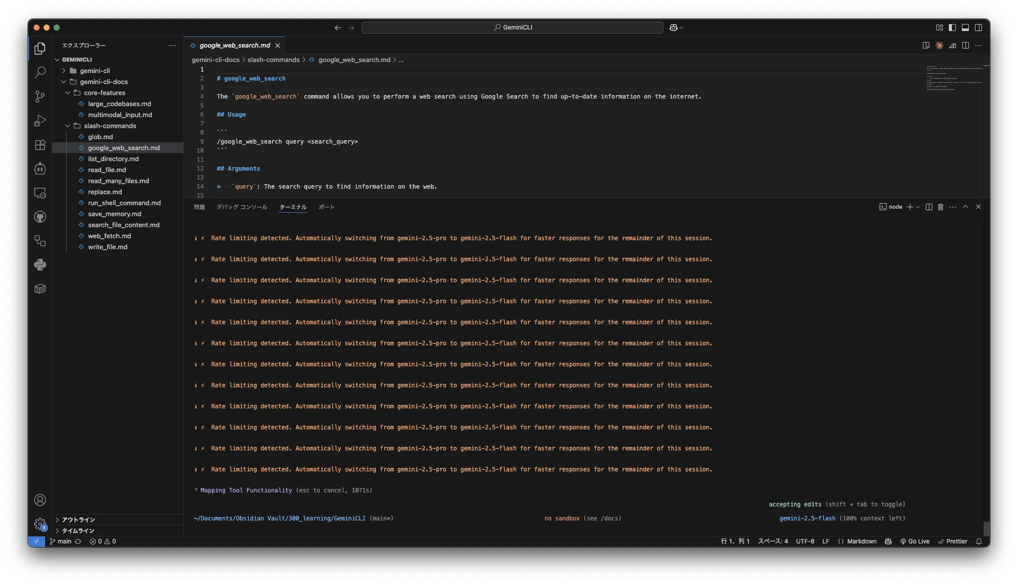1018x584 pixels.
Task: Expand the gemini-cli folder
Action: point(64,71)
